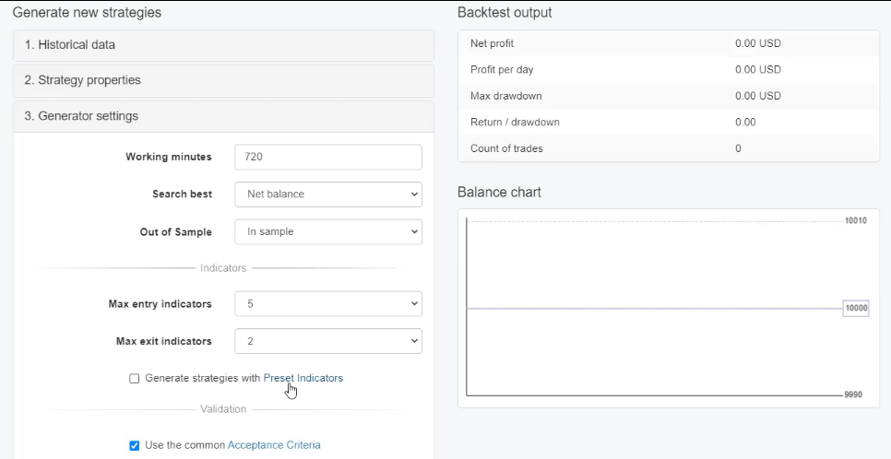Click the Profit per day value
Viewport: 891px width, 459px height.
[757, 70]
